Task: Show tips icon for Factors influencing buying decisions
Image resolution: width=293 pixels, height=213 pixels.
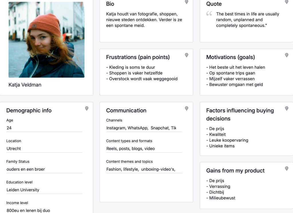Action: (x=287, y=108)
